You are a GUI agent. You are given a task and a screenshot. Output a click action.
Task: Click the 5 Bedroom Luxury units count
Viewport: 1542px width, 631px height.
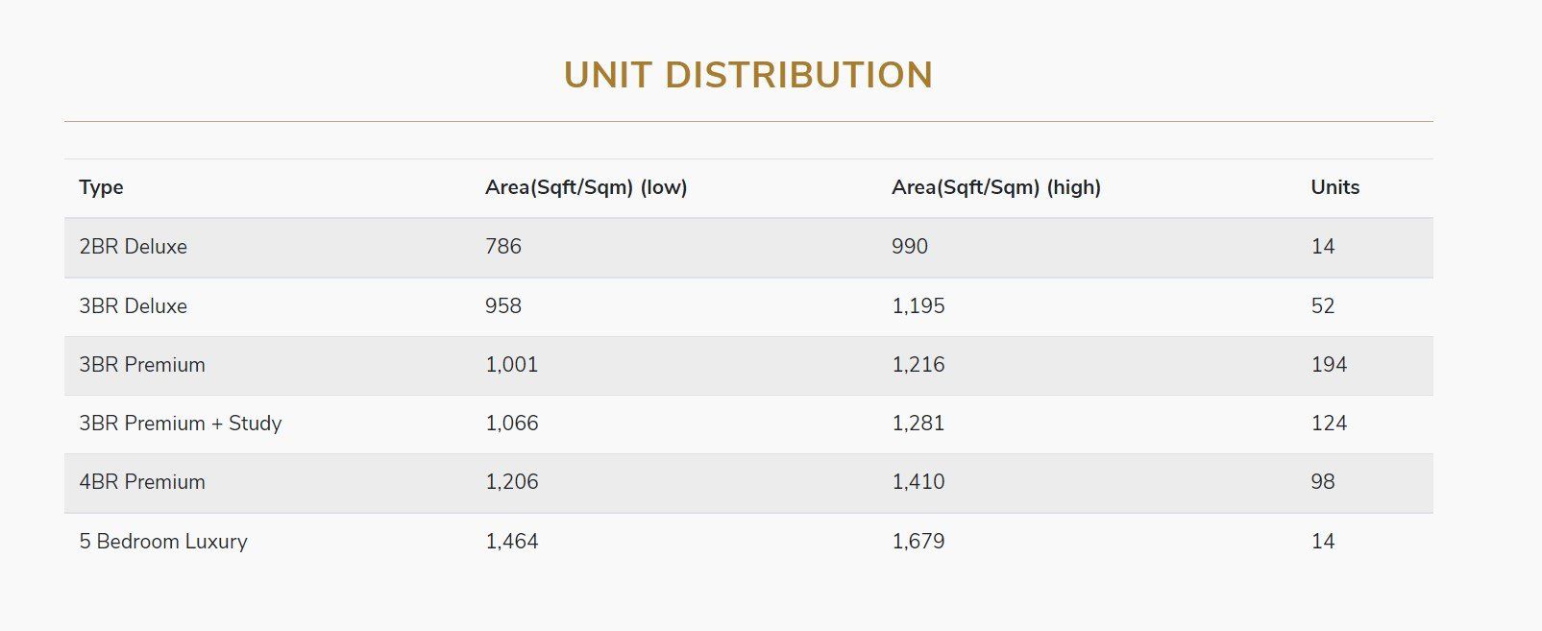[x=1322, y=542]
